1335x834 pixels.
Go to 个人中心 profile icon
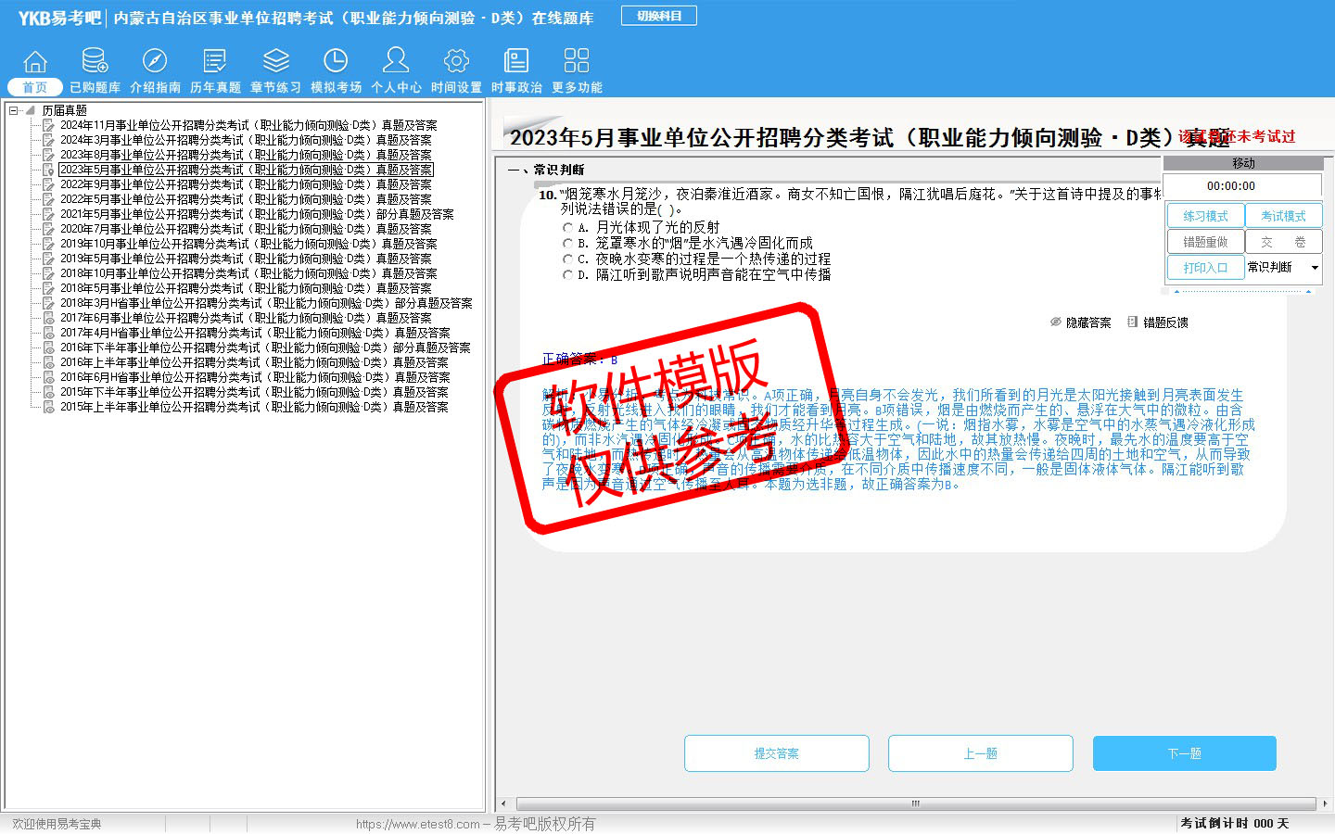point(396,62)
